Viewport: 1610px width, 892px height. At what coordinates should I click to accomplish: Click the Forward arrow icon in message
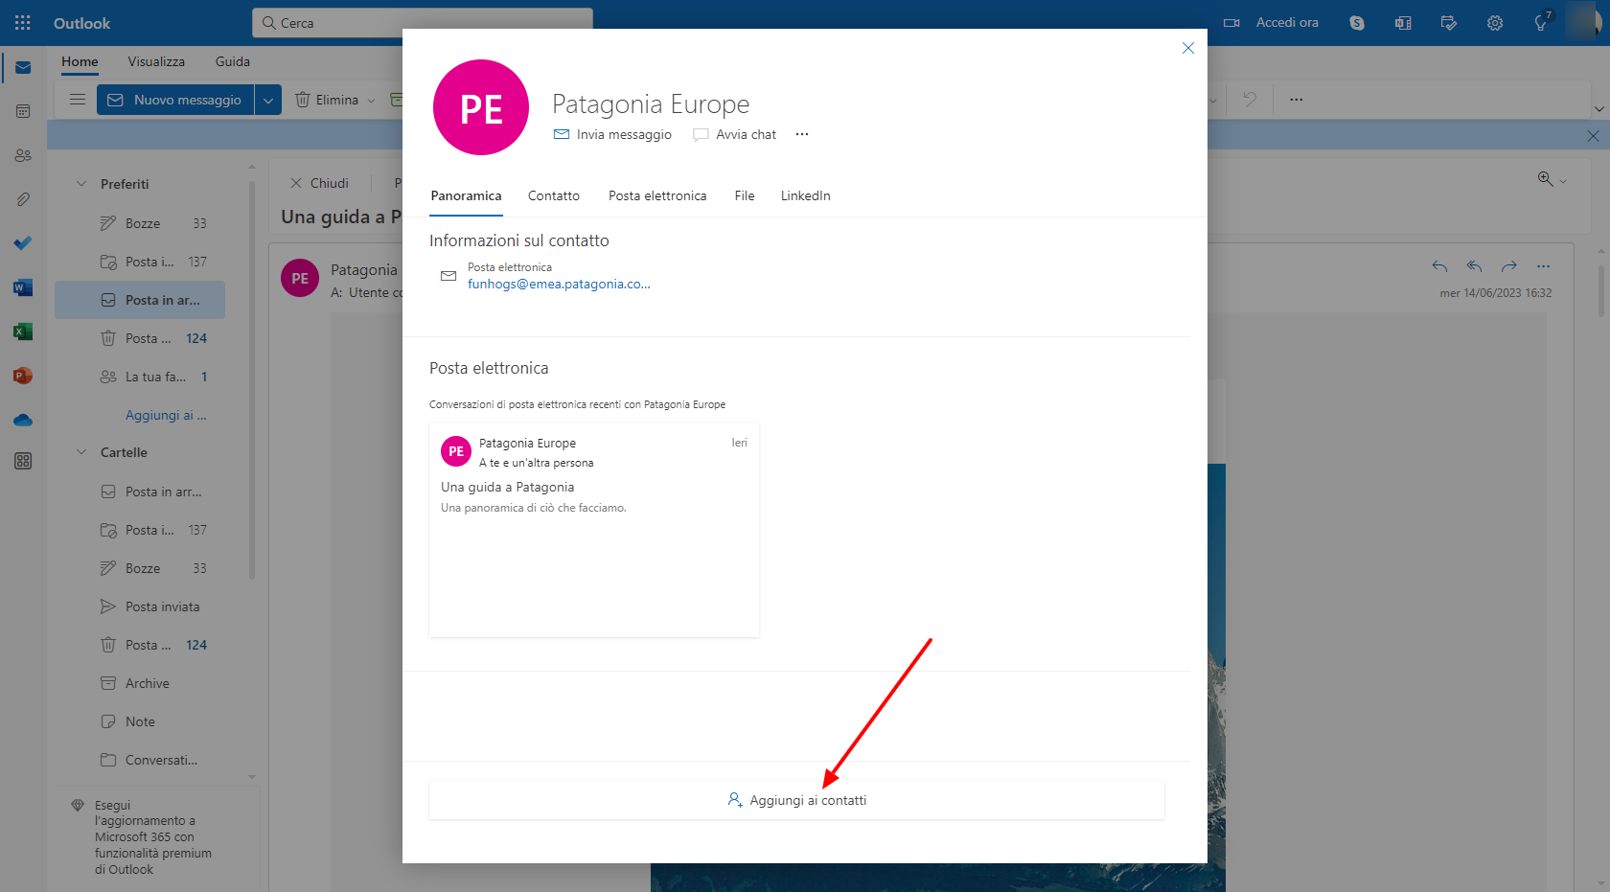[x=1509, y=266]
